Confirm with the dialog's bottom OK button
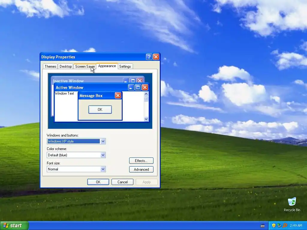Viewport: 307px width, 230px height. coord(98,182)
